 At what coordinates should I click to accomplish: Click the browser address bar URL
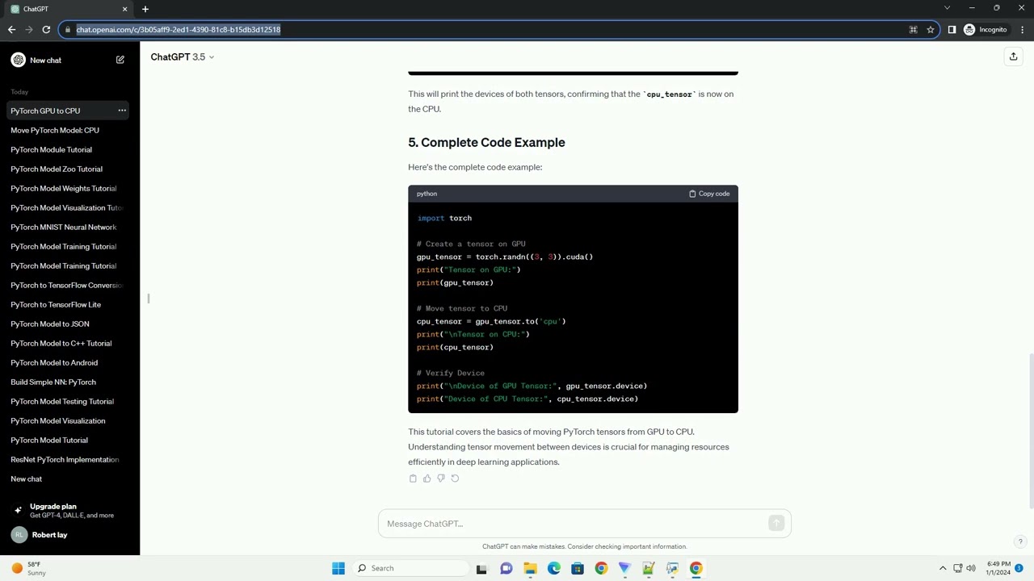click(x=179, y=30)
